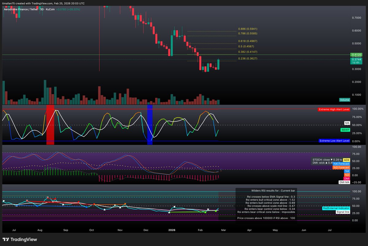Click the +0.0780 (+26.32%) change value
Image resolution: width=368 pixels, height=246 pixels.
[x=68, y=9]
